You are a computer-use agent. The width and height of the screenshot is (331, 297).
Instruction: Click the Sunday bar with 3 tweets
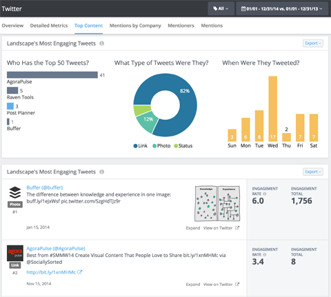pos(232,135)
